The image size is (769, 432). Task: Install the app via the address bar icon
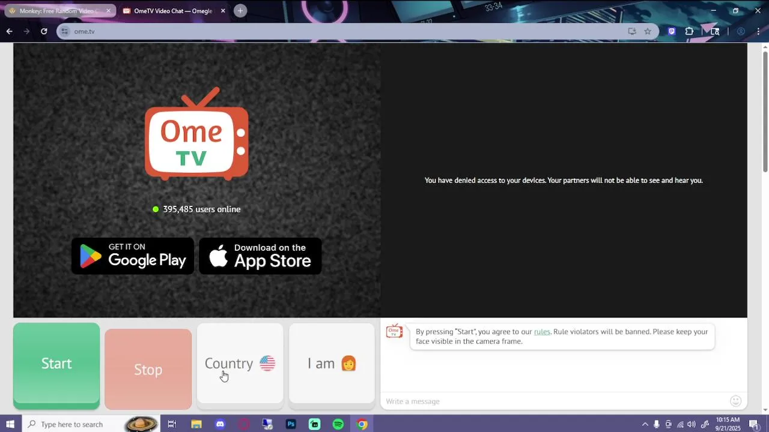click(632, 31)
